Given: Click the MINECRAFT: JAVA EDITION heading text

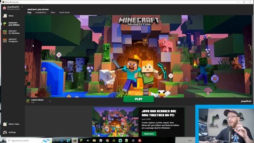Looking at the screenshot, I should (x=38, y=10).
